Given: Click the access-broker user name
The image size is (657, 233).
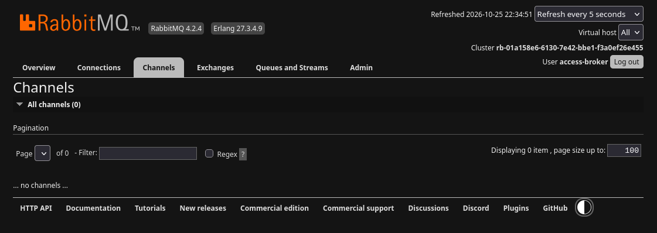Looking at the screenshot, I should pos(584,62).
